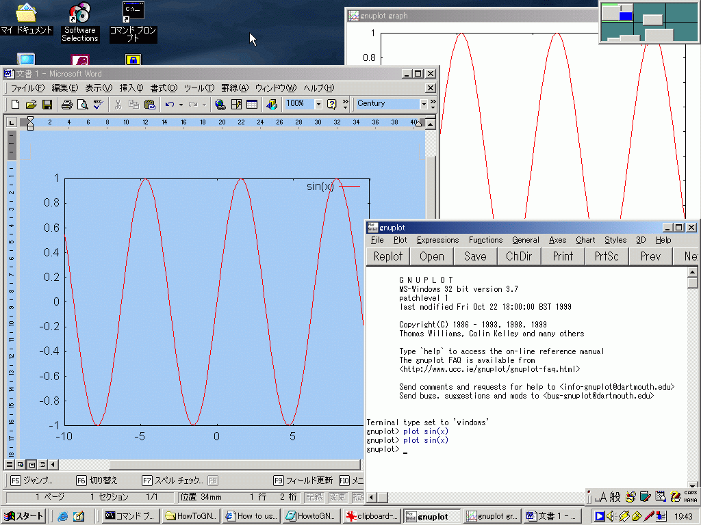The width and height of the screenshot is (701, 525).
Task: Open the 挿入(I) menu in Word
Action: coord(131,88)
